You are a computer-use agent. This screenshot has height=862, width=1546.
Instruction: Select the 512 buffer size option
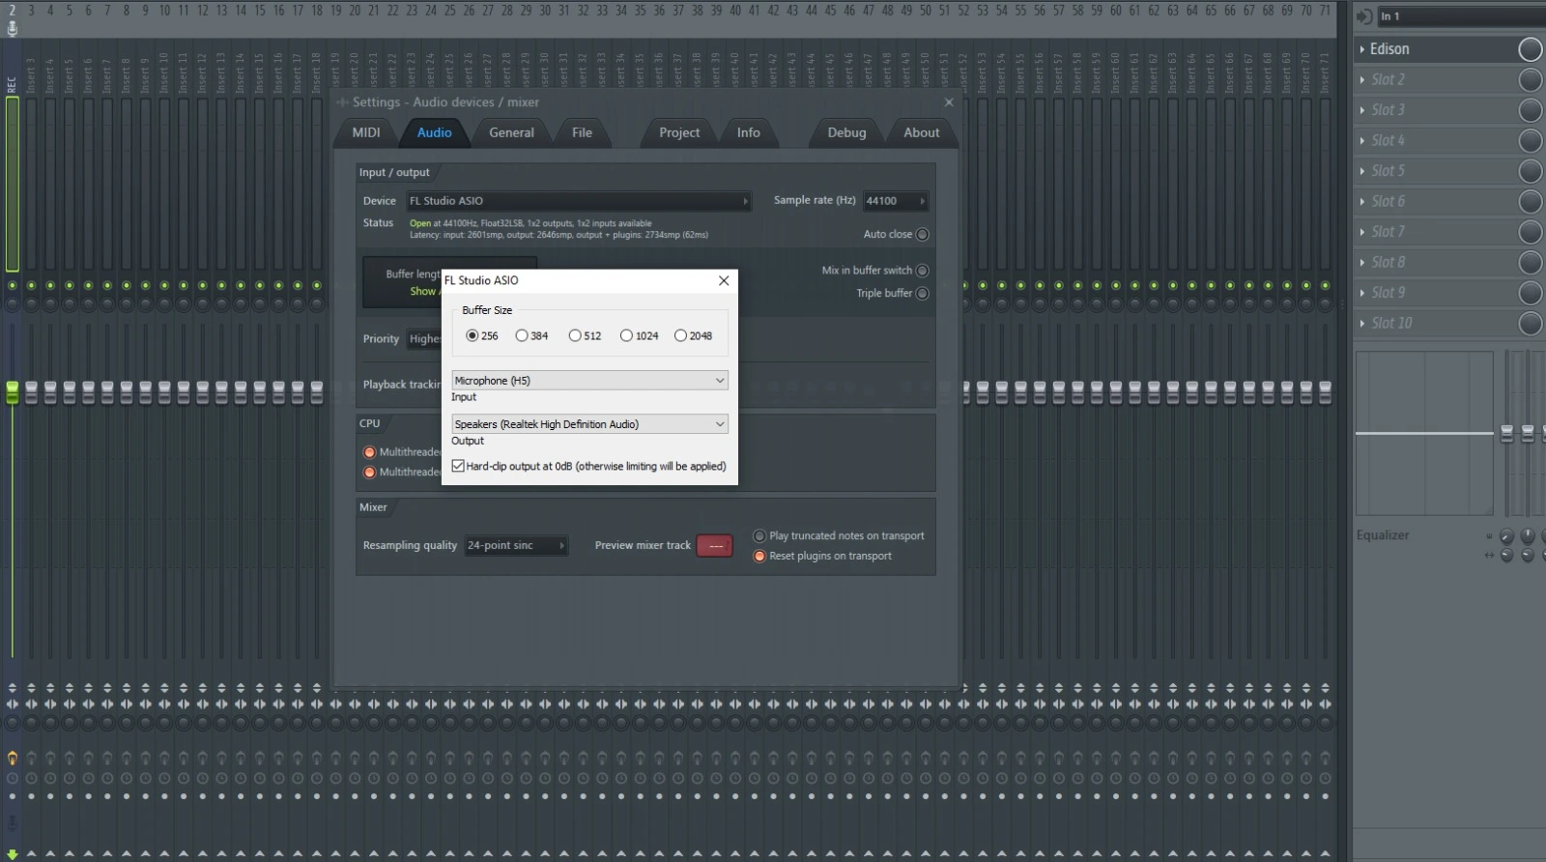click(x=575, y=336)
